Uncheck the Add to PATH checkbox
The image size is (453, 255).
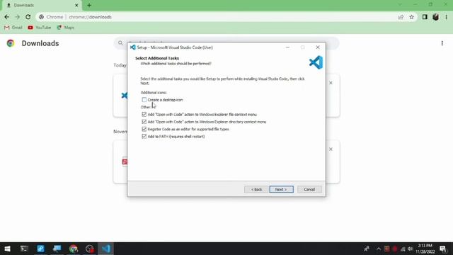pos(144,136)
